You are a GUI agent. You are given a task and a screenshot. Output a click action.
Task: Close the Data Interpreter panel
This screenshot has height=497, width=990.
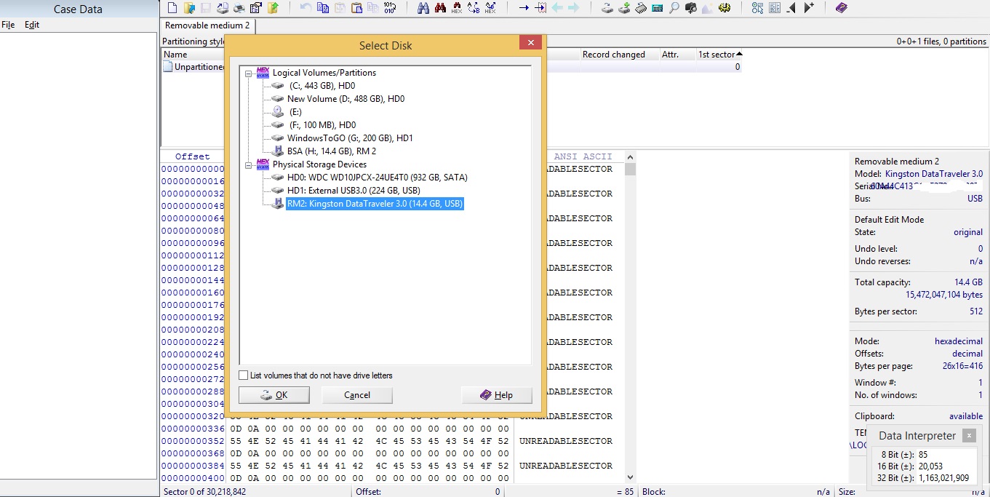(969, 436)
